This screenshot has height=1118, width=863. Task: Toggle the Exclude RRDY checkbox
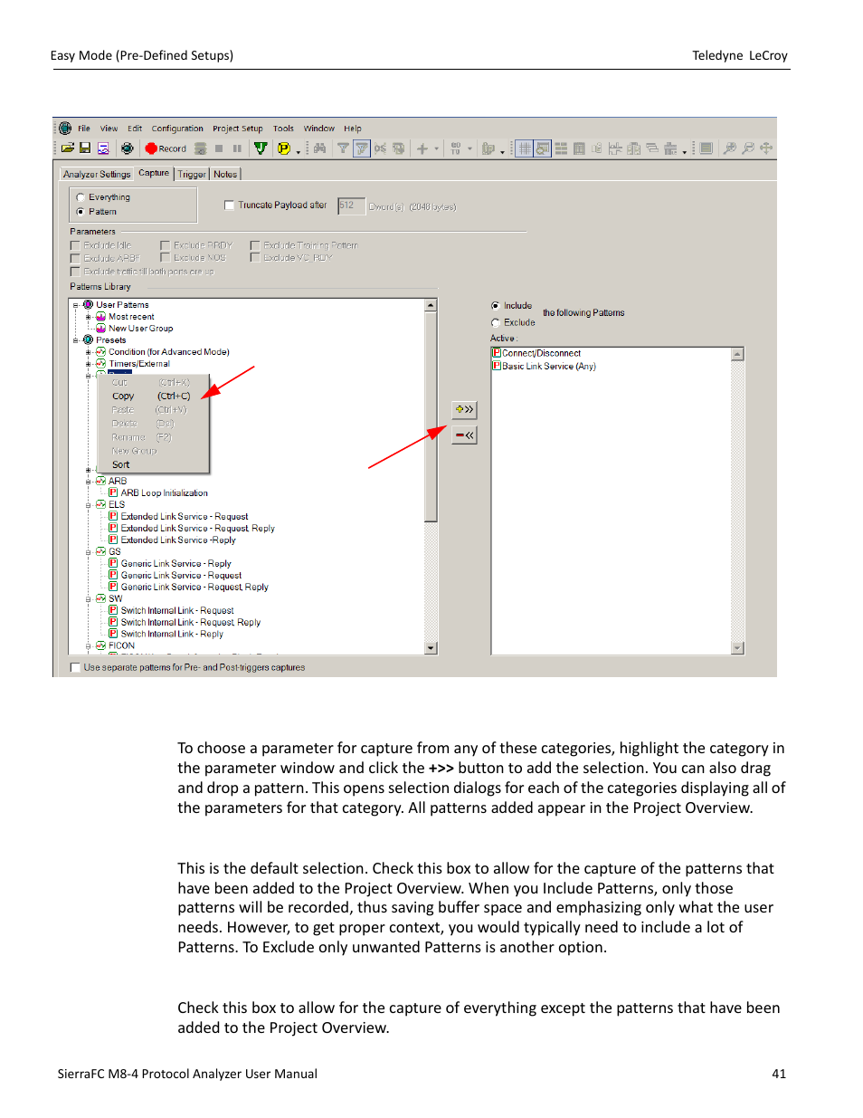click(165, 245)
